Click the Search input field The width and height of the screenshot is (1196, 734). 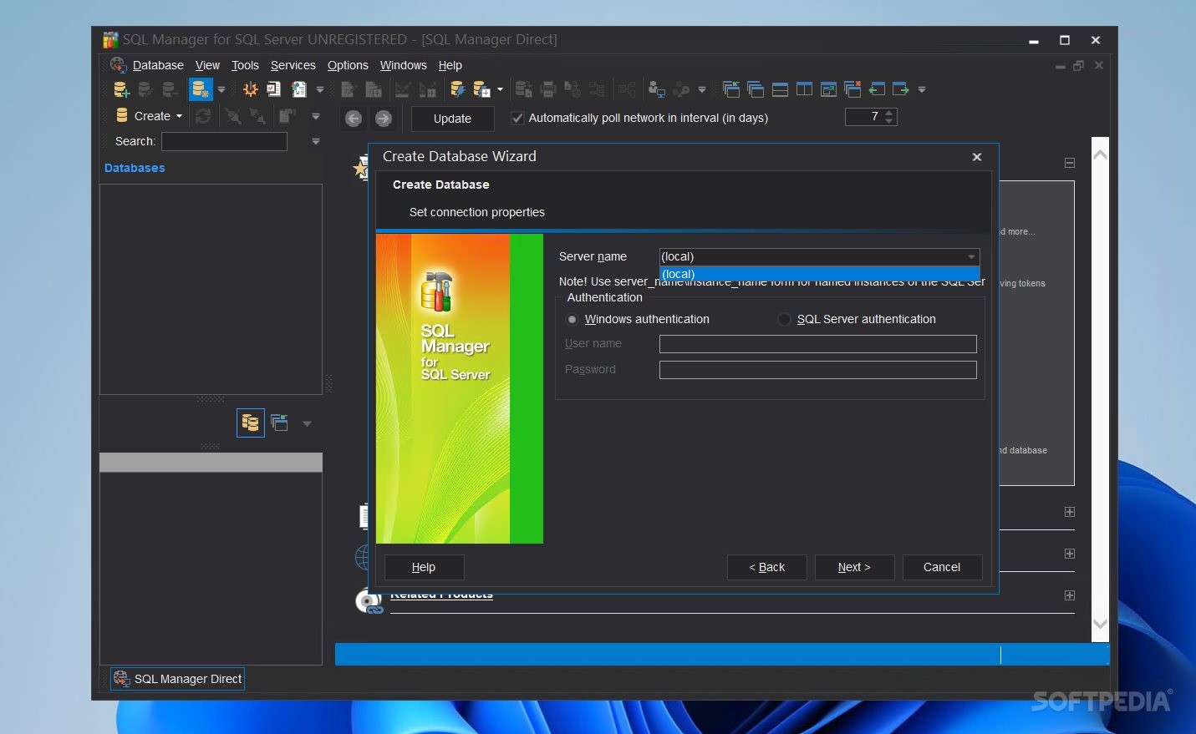(x=224, y=142)
